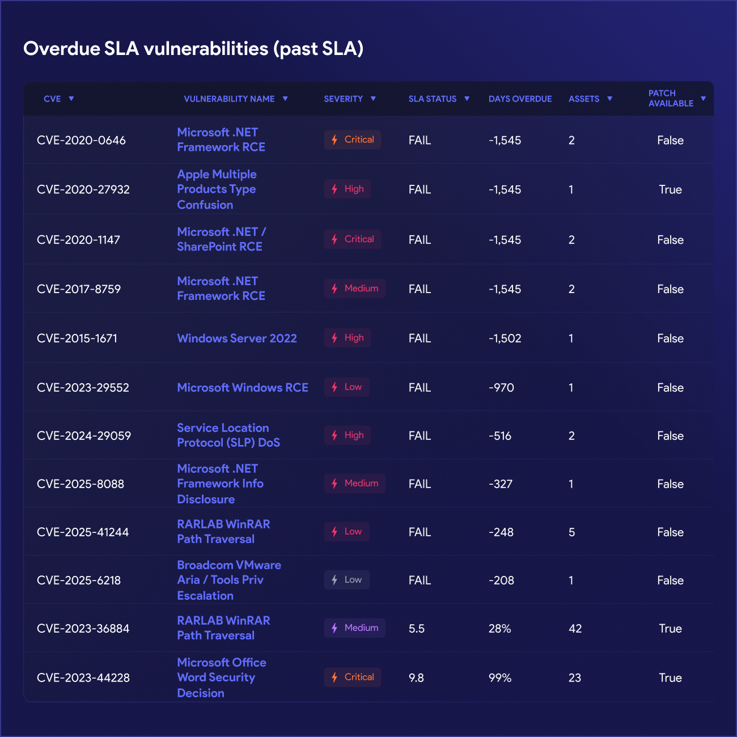Screen dimensions: 737x737
Task: Click the -208 days overdue value
Action: point(501,581)
